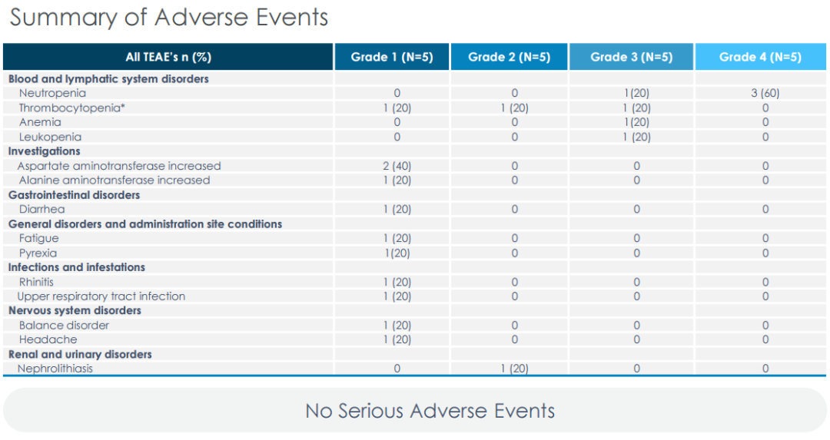Click the Nephrolithiasis Grade 2 value 1 (20)
The image size is (830, 440).
click(x=514, y=369)
